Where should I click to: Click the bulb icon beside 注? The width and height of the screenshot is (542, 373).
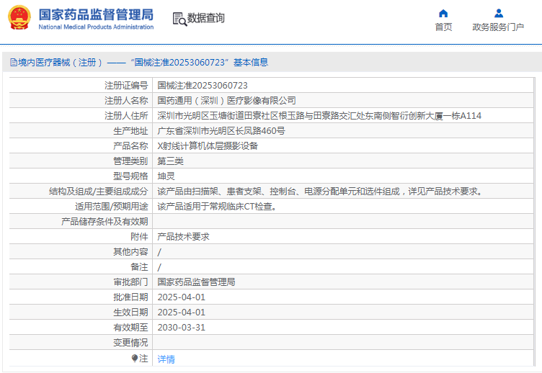[135, 359]
